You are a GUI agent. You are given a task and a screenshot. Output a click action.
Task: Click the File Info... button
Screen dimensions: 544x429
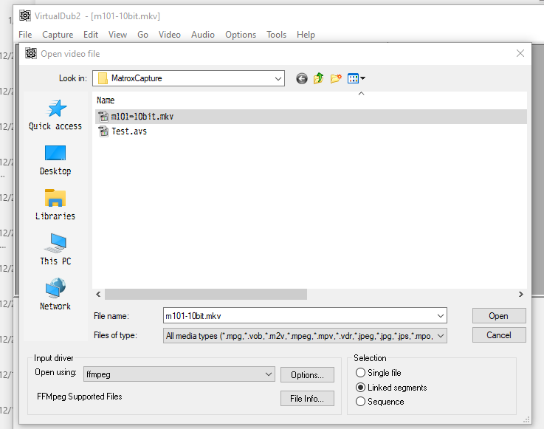click(307, 399)
